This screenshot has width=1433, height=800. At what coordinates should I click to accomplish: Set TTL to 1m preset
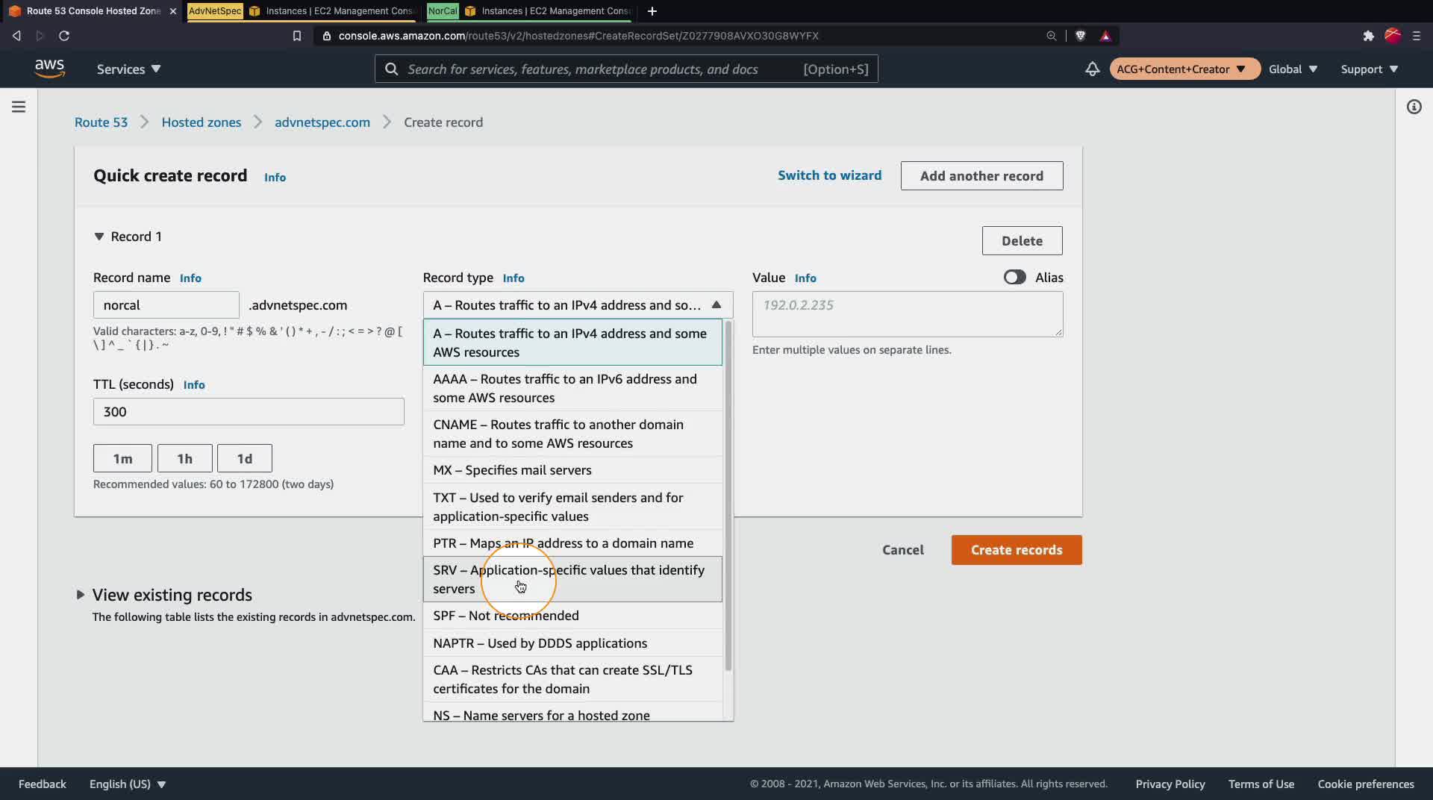pos(122,458)
